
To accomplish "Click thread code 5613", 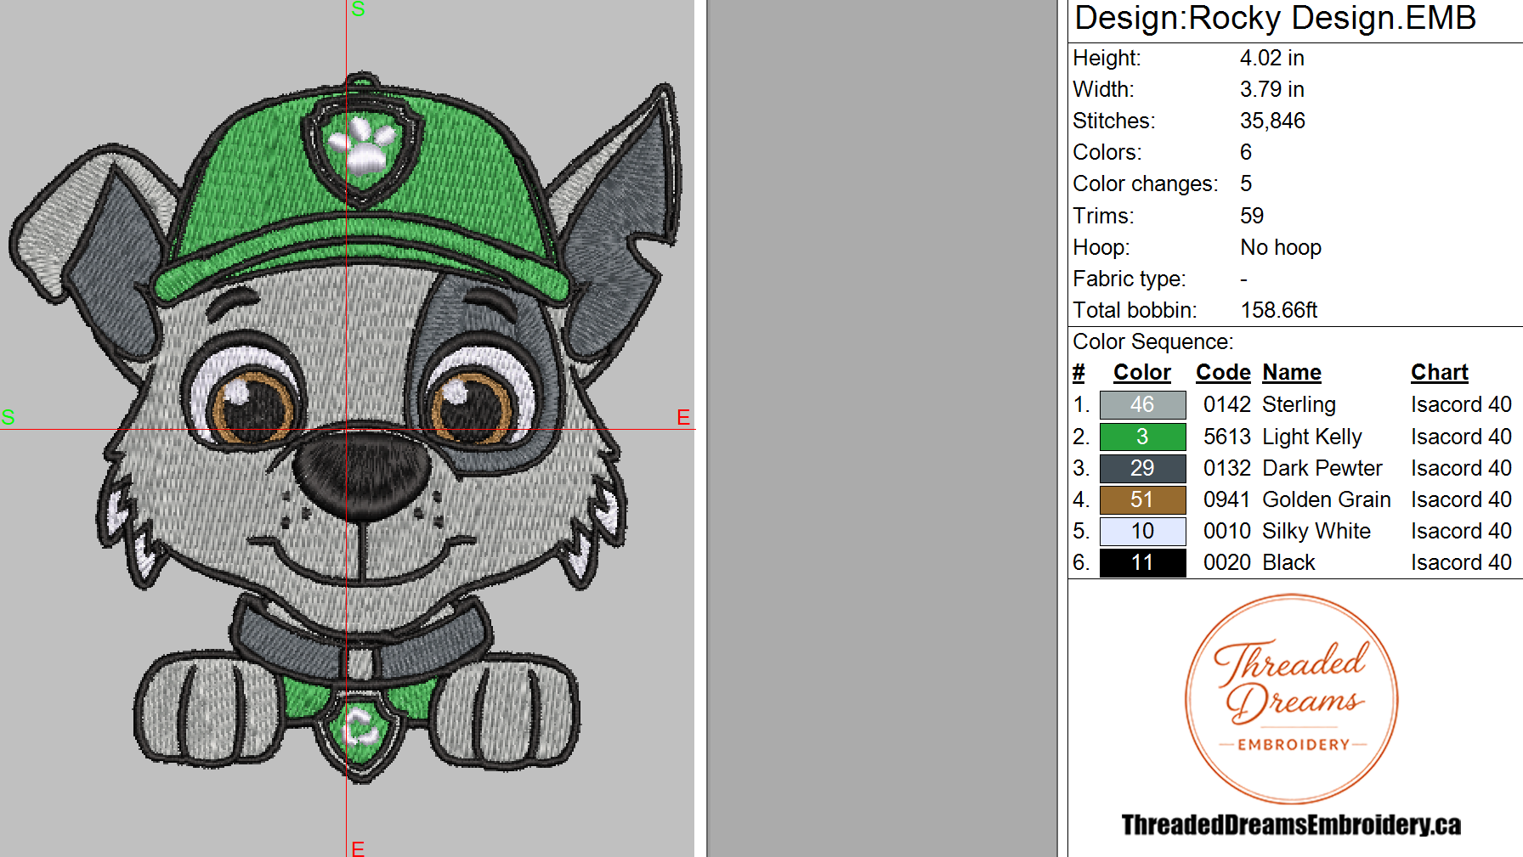I will [1227, 437].
